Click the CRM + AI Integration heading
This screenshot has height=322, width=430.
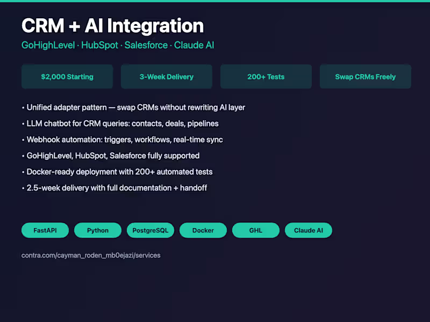[x=112, y=26]
